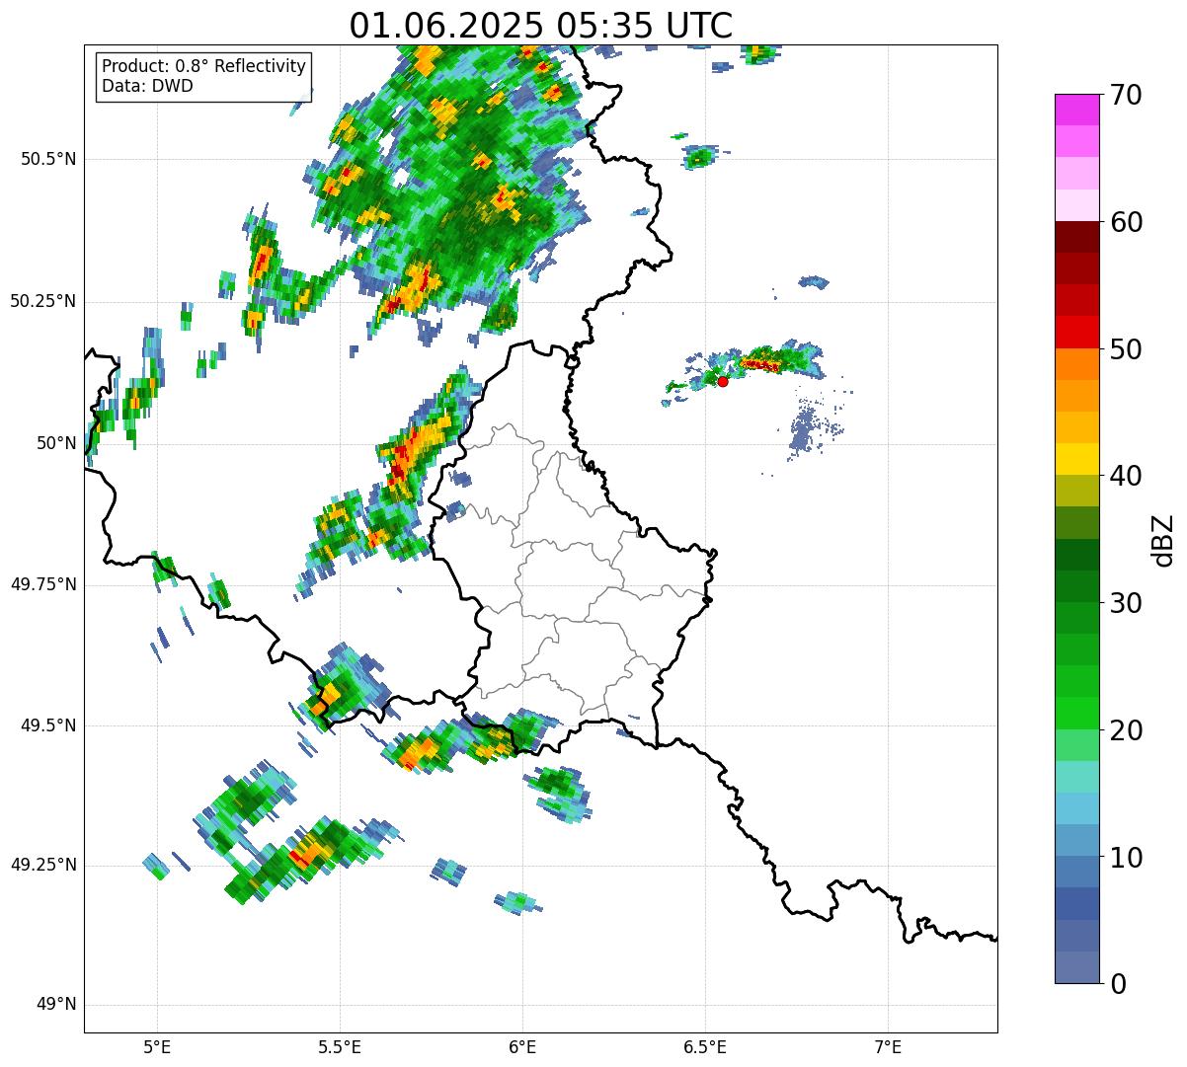1187x1067 pixels.
Task: Click the title "01.06.2025 05:35 UTC"
Action: 541,26
